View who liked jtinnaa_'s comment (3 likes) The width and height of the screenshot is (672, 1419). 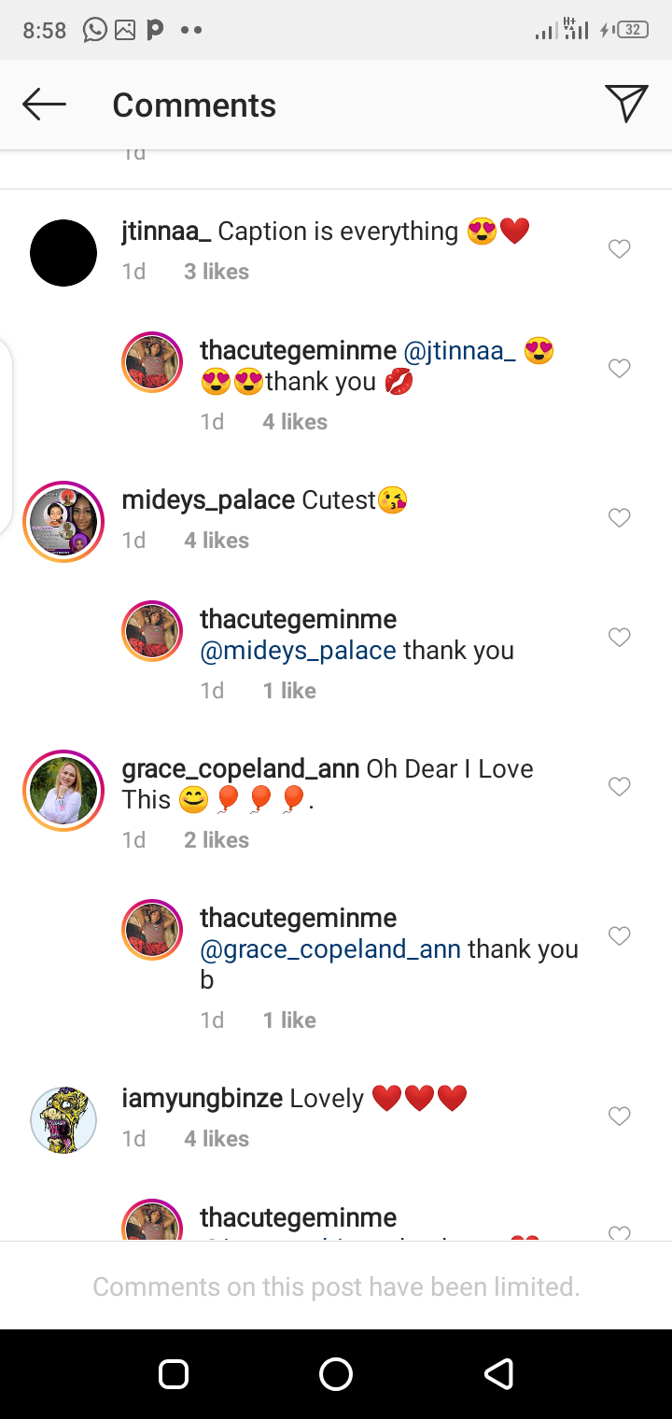click(217, 272)
